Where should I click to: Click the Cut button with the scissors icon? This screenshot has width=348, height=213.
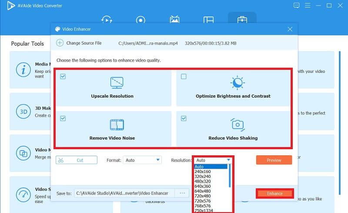point(77,160)
